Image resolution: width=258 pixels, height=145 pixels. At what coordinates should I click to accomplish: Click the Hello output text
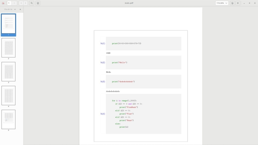pos(108,72)
